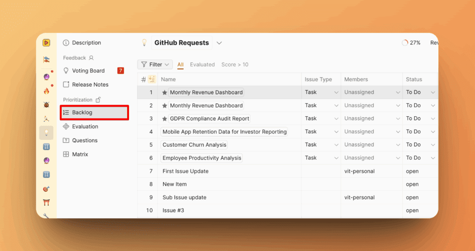
Task: Select the Score > 10 tab
Action: point(235,64)
